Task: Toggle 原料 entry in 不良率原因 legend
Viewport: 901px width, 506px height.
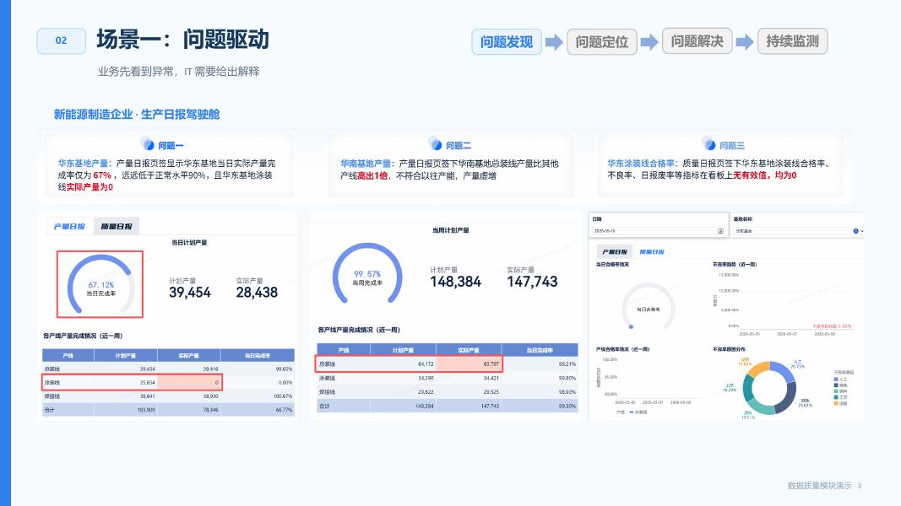Action: click(839, 391)
